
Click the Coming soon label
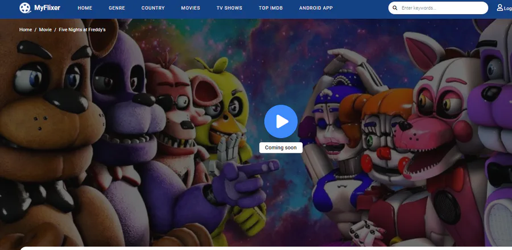pyautogui.click(x=281, y=148)
